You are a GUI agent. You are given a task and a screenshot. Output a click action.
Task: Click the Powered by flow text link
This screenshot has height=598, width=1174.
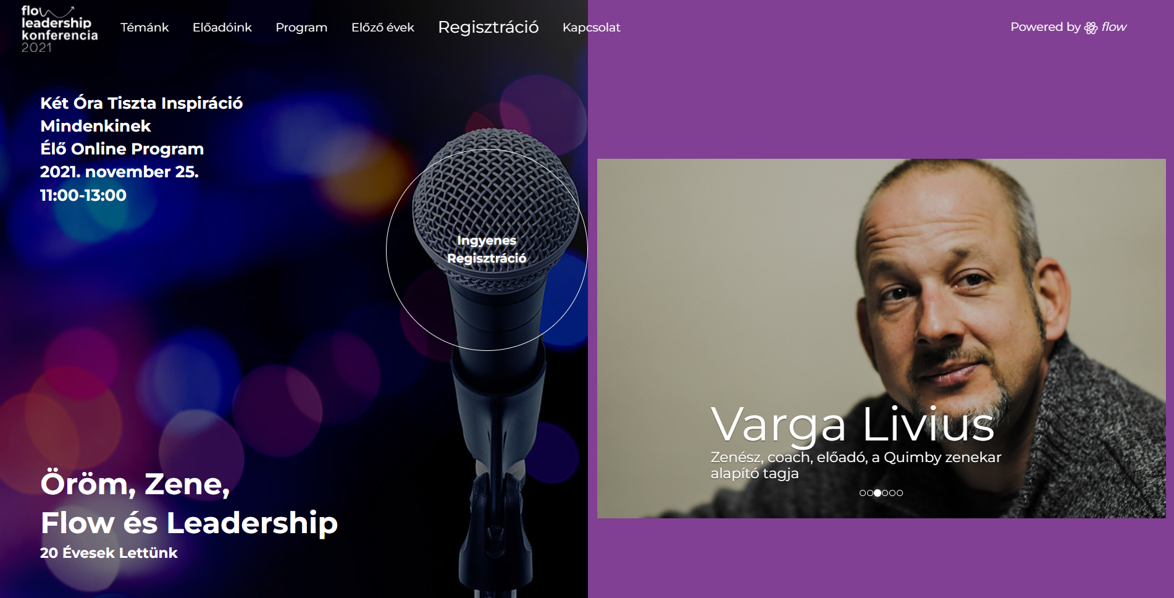pyautogui.click(x=1068, y=27)
